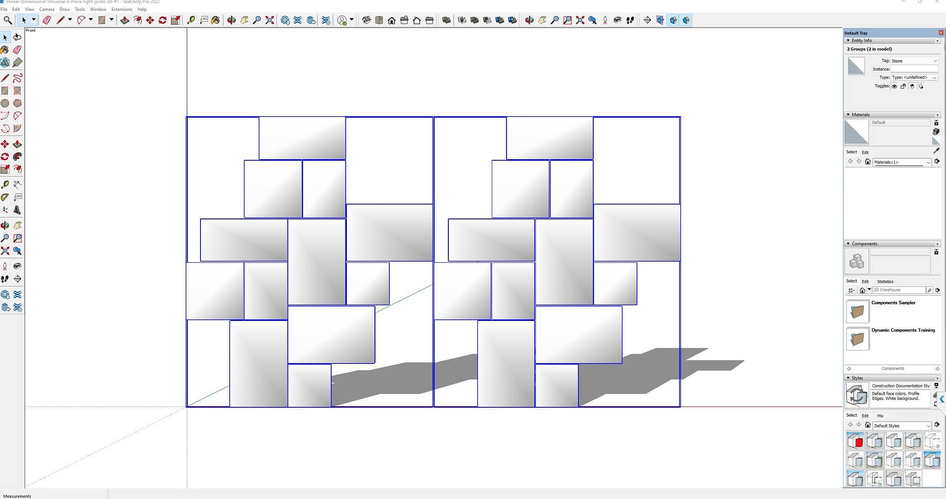946x499 pixels.
Task: Toggle entity visibility eye icon
Action: [894, 86]
